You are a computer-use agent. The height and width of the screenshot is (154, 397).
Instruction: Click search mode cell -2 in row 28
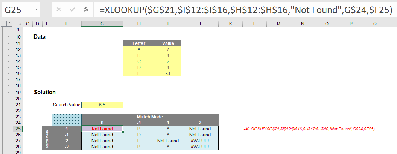(67, 147)
